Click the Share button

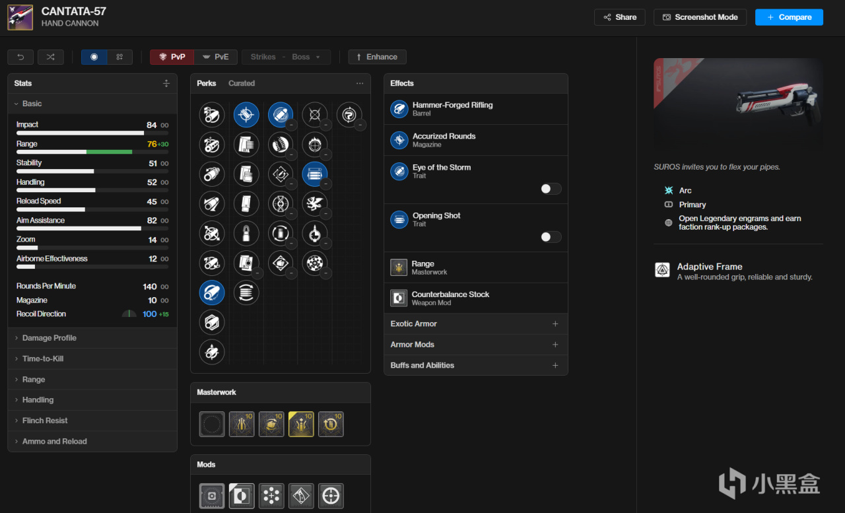(620, 17)
